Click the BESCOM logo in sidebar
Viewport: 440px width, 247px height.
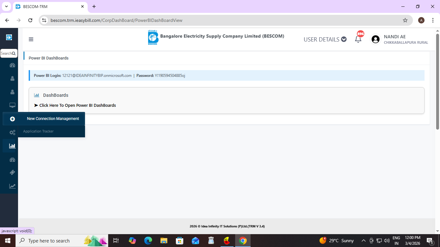[9, 37]
